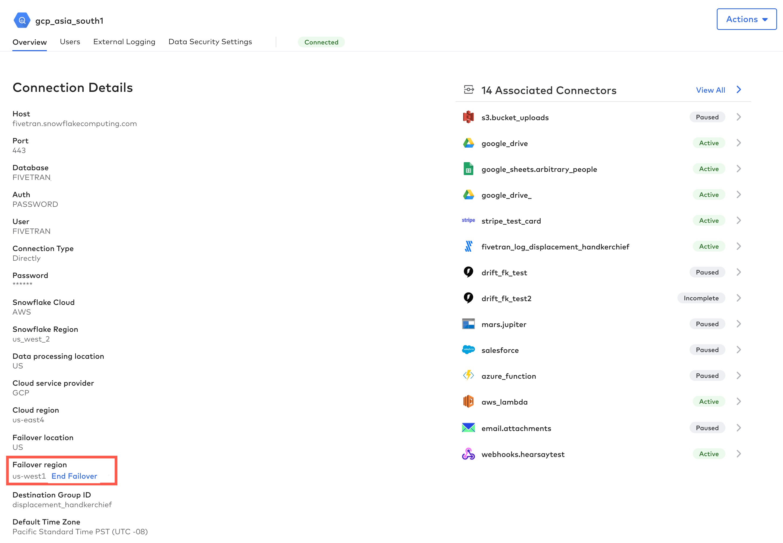Screen dimensions: 783x543
Task: Click the Google Drive connector icon
Action: 468,143
